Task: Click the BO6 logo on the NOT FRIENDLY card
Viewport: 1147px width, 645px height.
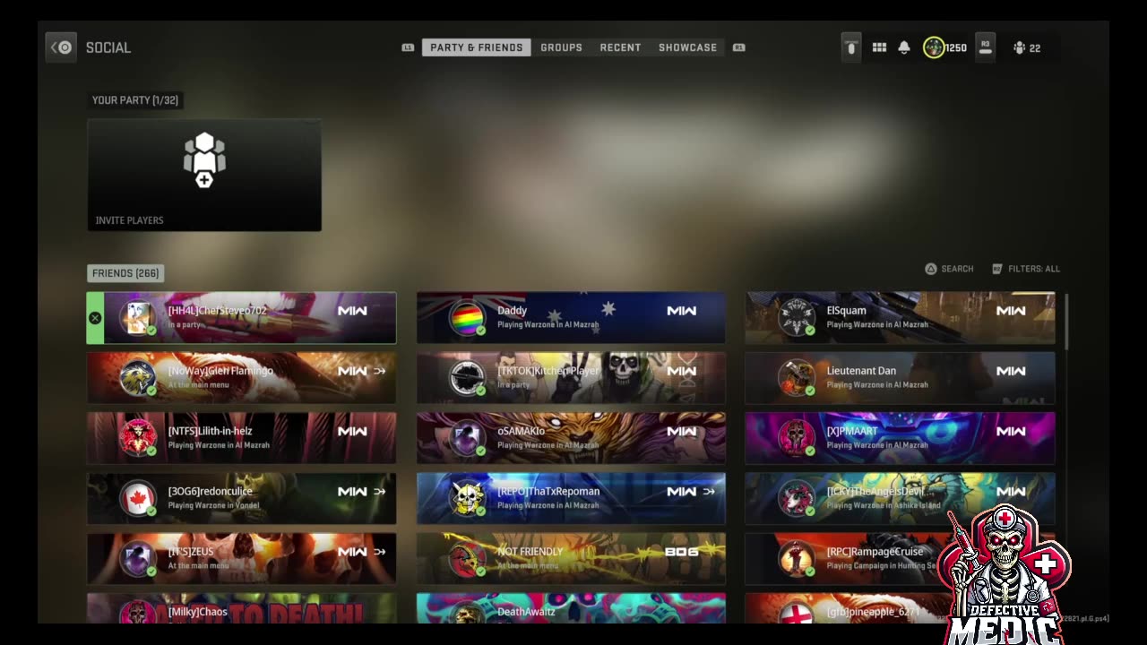Action: pyautogui.click(x=681, y=552)
